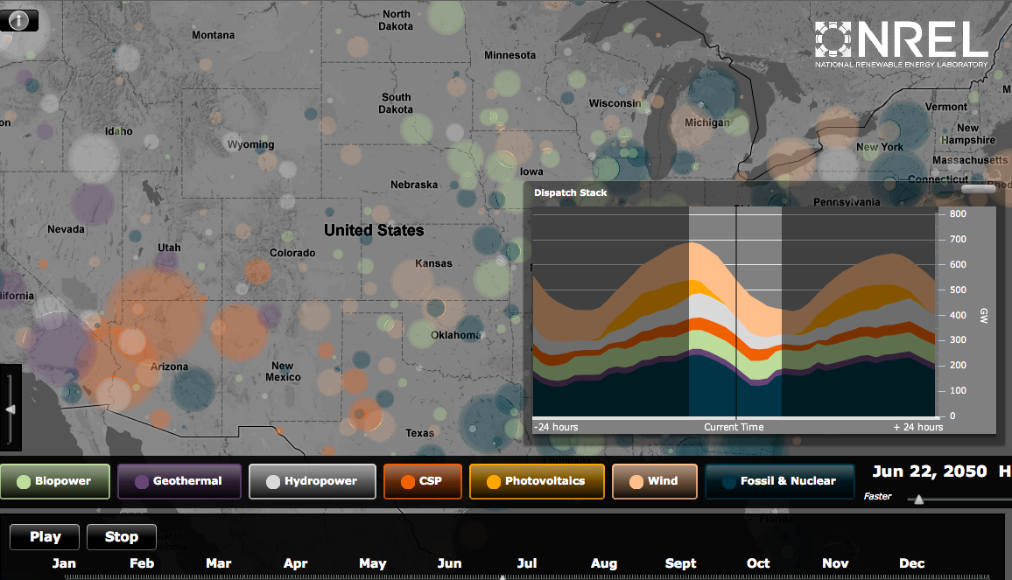Click the Colorado map label
The image size is (1012, 580).
tap(292, 253)
